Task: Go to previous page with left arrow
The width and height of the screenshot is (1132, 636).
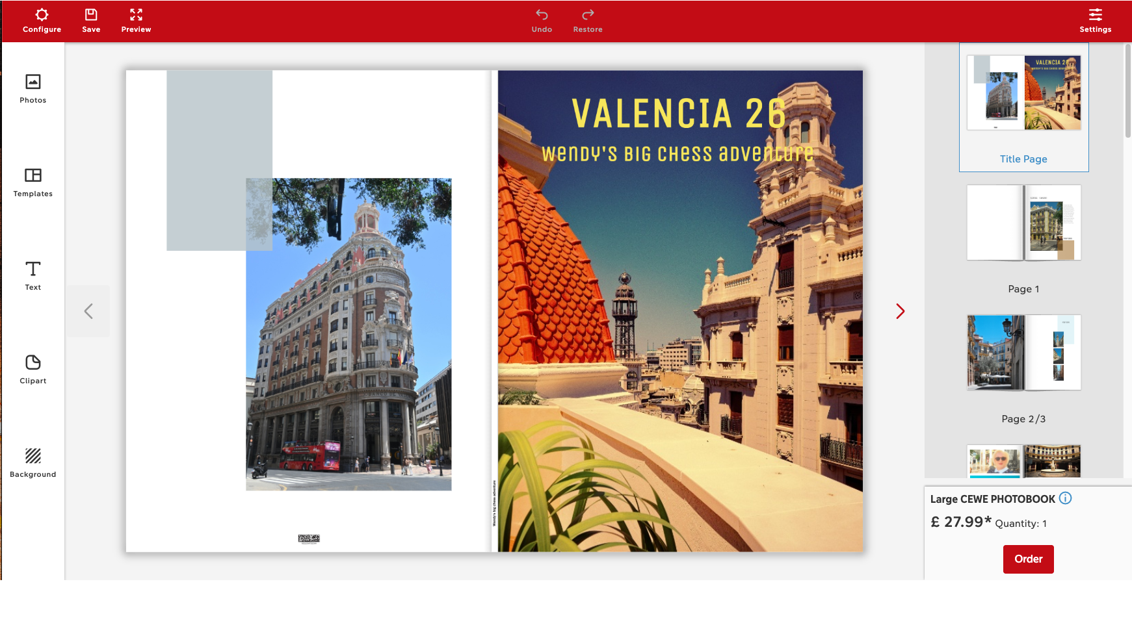Action: point(88,311)
